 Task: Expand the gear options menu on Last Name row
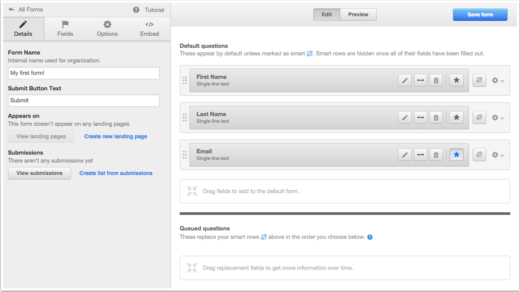pos(498,118)
